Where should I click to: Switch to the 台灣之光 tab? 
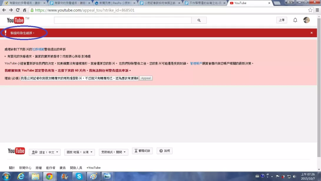pyautogui.click(x=205, y=3)
